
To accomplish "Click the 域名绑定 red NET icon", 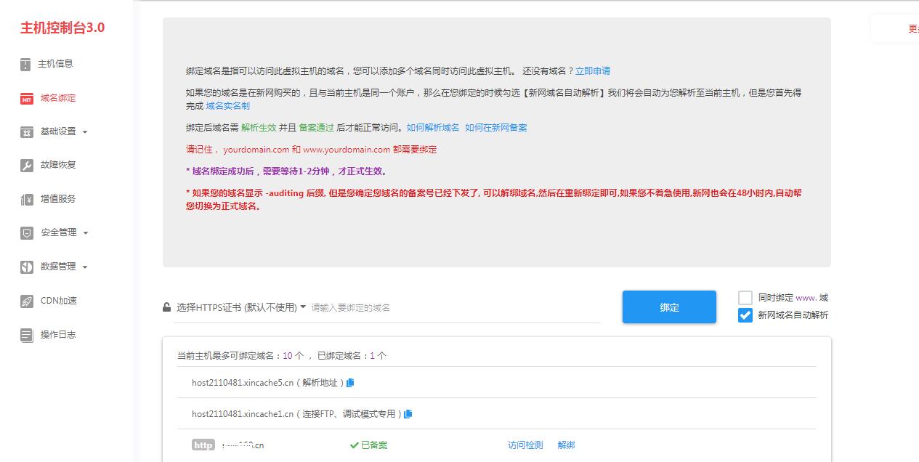I will coord(26,99).
